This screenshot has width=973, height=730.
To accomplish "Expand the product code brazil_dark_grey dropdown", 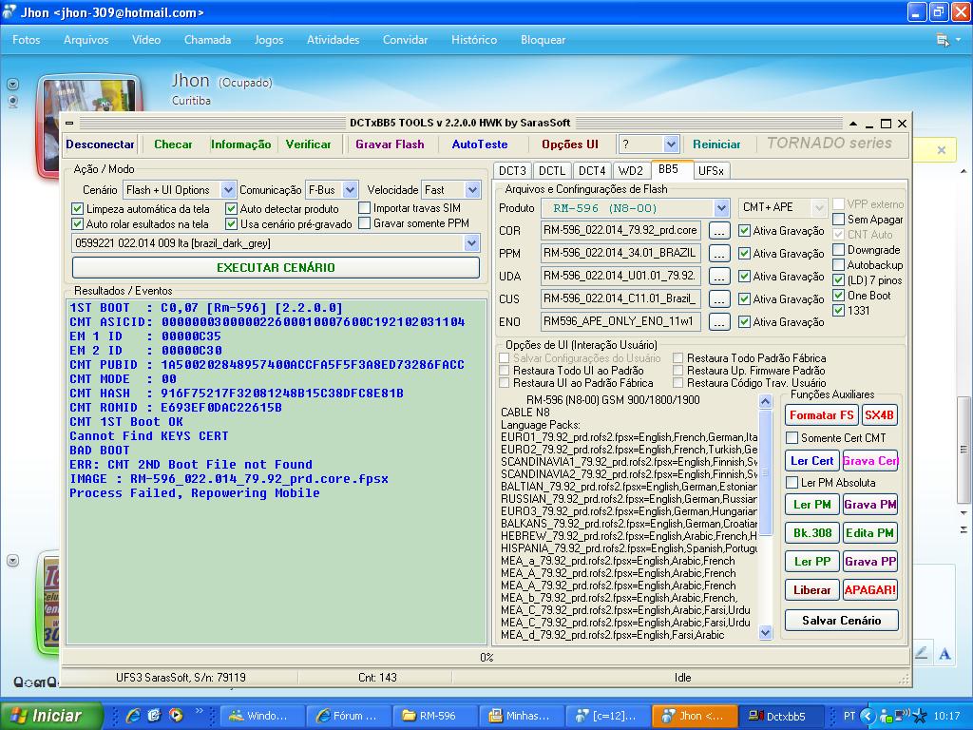I will click(471, 243).
